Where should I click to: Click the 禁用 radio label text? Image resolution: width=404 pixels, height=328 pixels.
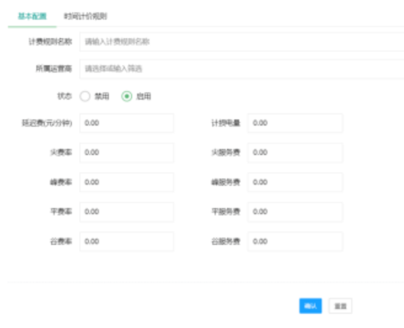[101, 97]
